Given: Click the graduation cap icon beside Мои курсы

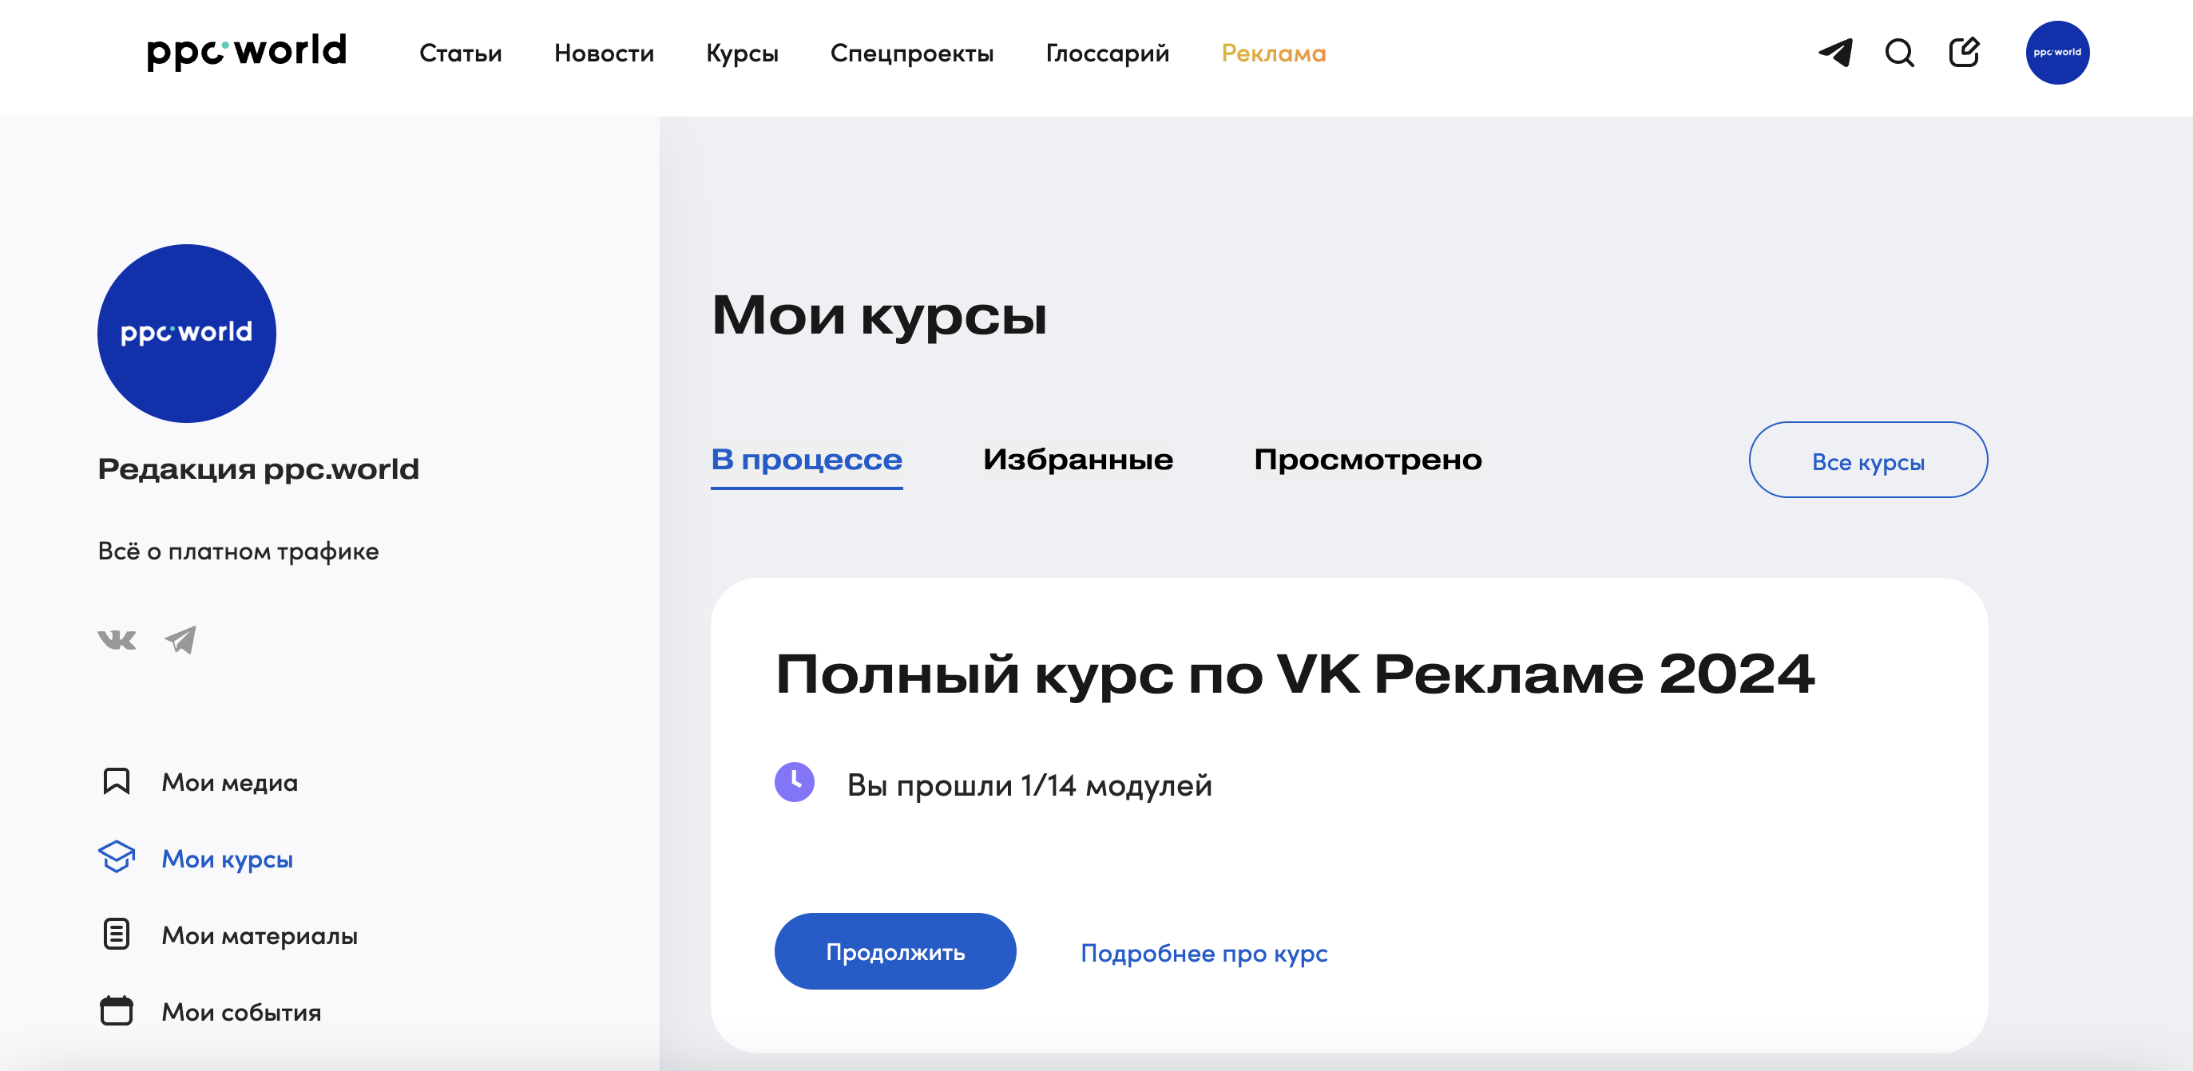Looking at the screenshot, I should (117, 857).
